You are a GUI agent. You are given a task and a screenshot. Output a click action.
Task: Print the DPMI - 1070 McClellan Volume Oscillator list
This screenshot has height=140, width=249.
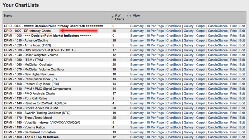233,69
